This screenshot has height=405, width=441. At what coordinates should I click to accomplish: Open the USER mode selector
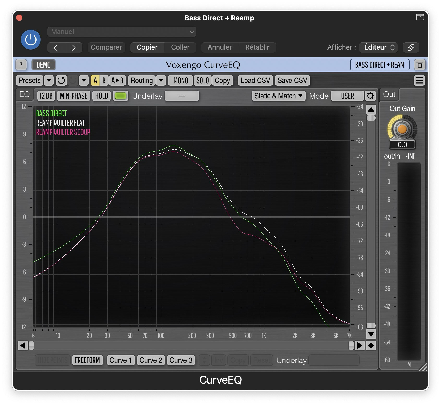(x=347, y=96)
